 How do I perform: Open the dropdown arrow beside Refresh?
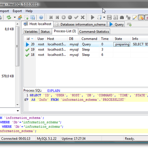point(14,17)
